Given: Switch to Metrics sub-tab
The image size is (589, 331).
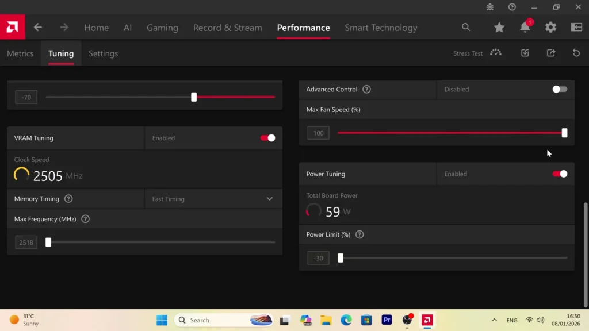Looking at the screenshot, I should pyautogui.click(x=20, y=53).
